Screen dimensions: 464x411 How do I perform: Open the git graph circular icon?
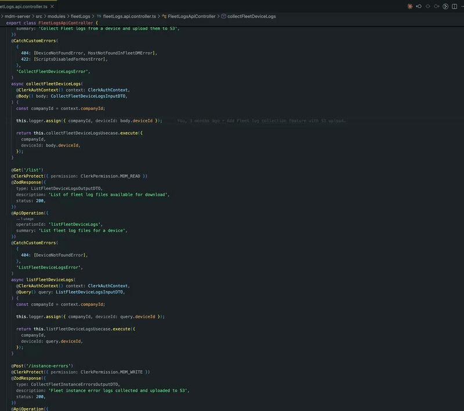(x=445, y=6)
